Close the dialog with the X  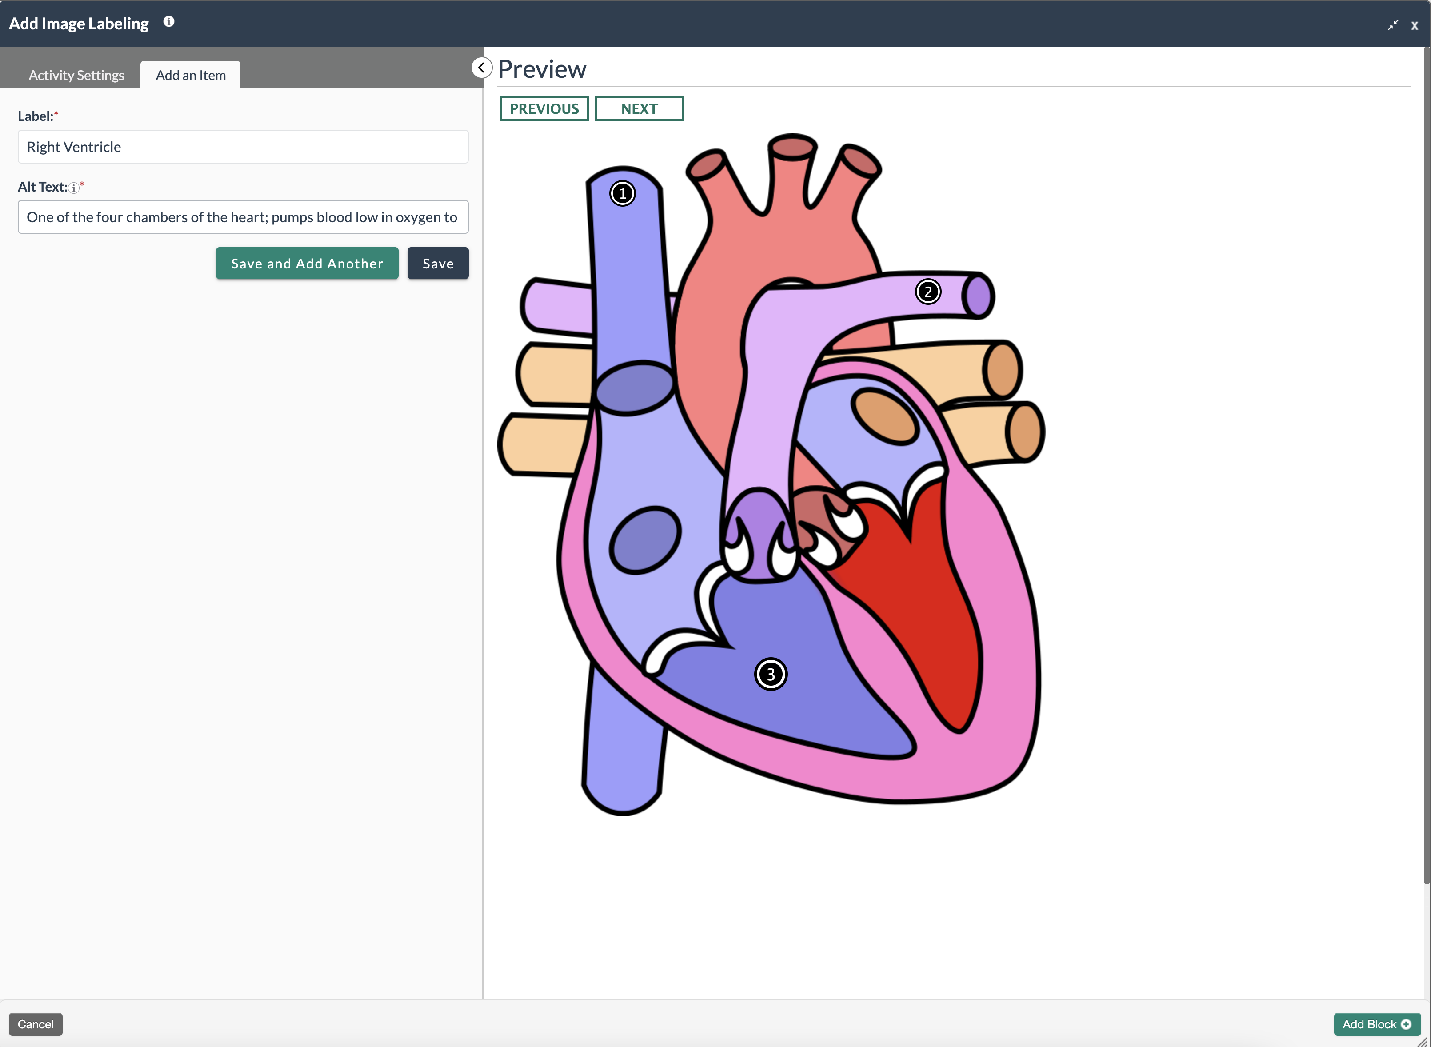click(1414, 25)
